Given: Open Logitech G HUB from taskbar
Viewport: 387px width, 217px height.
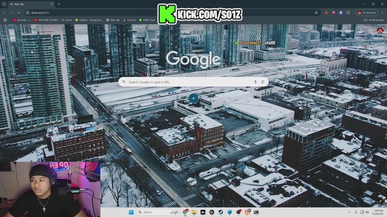Looking at the screenshot, I should 212,212.
